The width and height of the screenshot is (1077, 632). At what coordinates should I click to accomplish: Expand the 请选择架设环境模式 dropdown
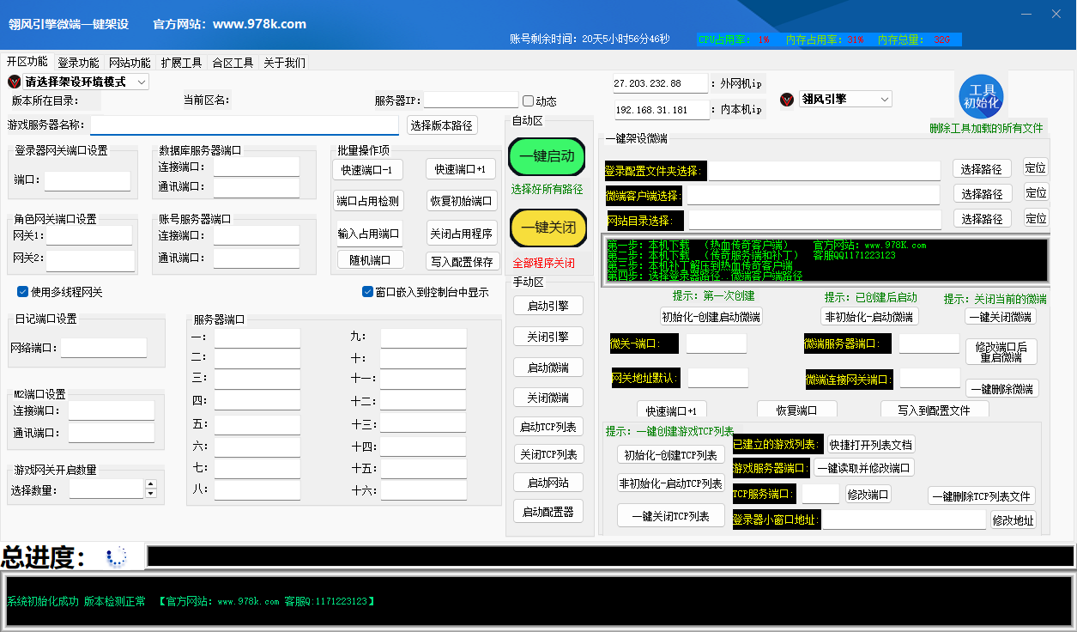(x=142, y=82)
